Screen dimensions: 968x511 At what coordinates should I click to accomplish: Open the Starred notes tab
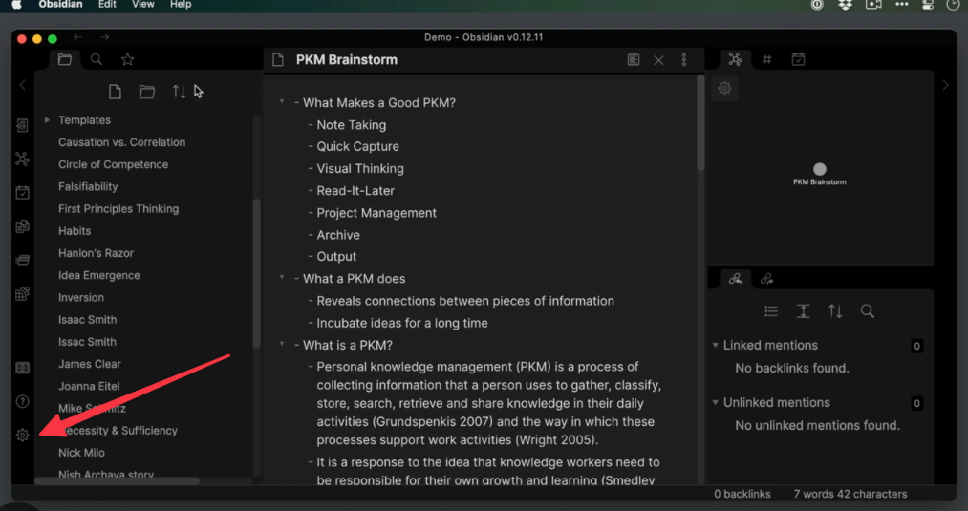coord(128,60)
